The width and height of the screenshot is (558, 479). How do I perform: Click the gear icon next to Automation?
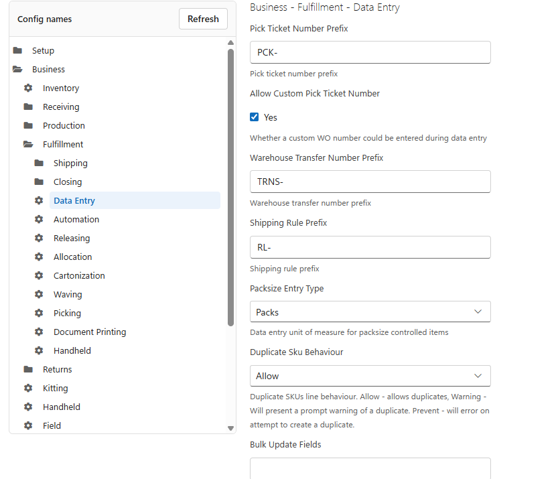39,219
